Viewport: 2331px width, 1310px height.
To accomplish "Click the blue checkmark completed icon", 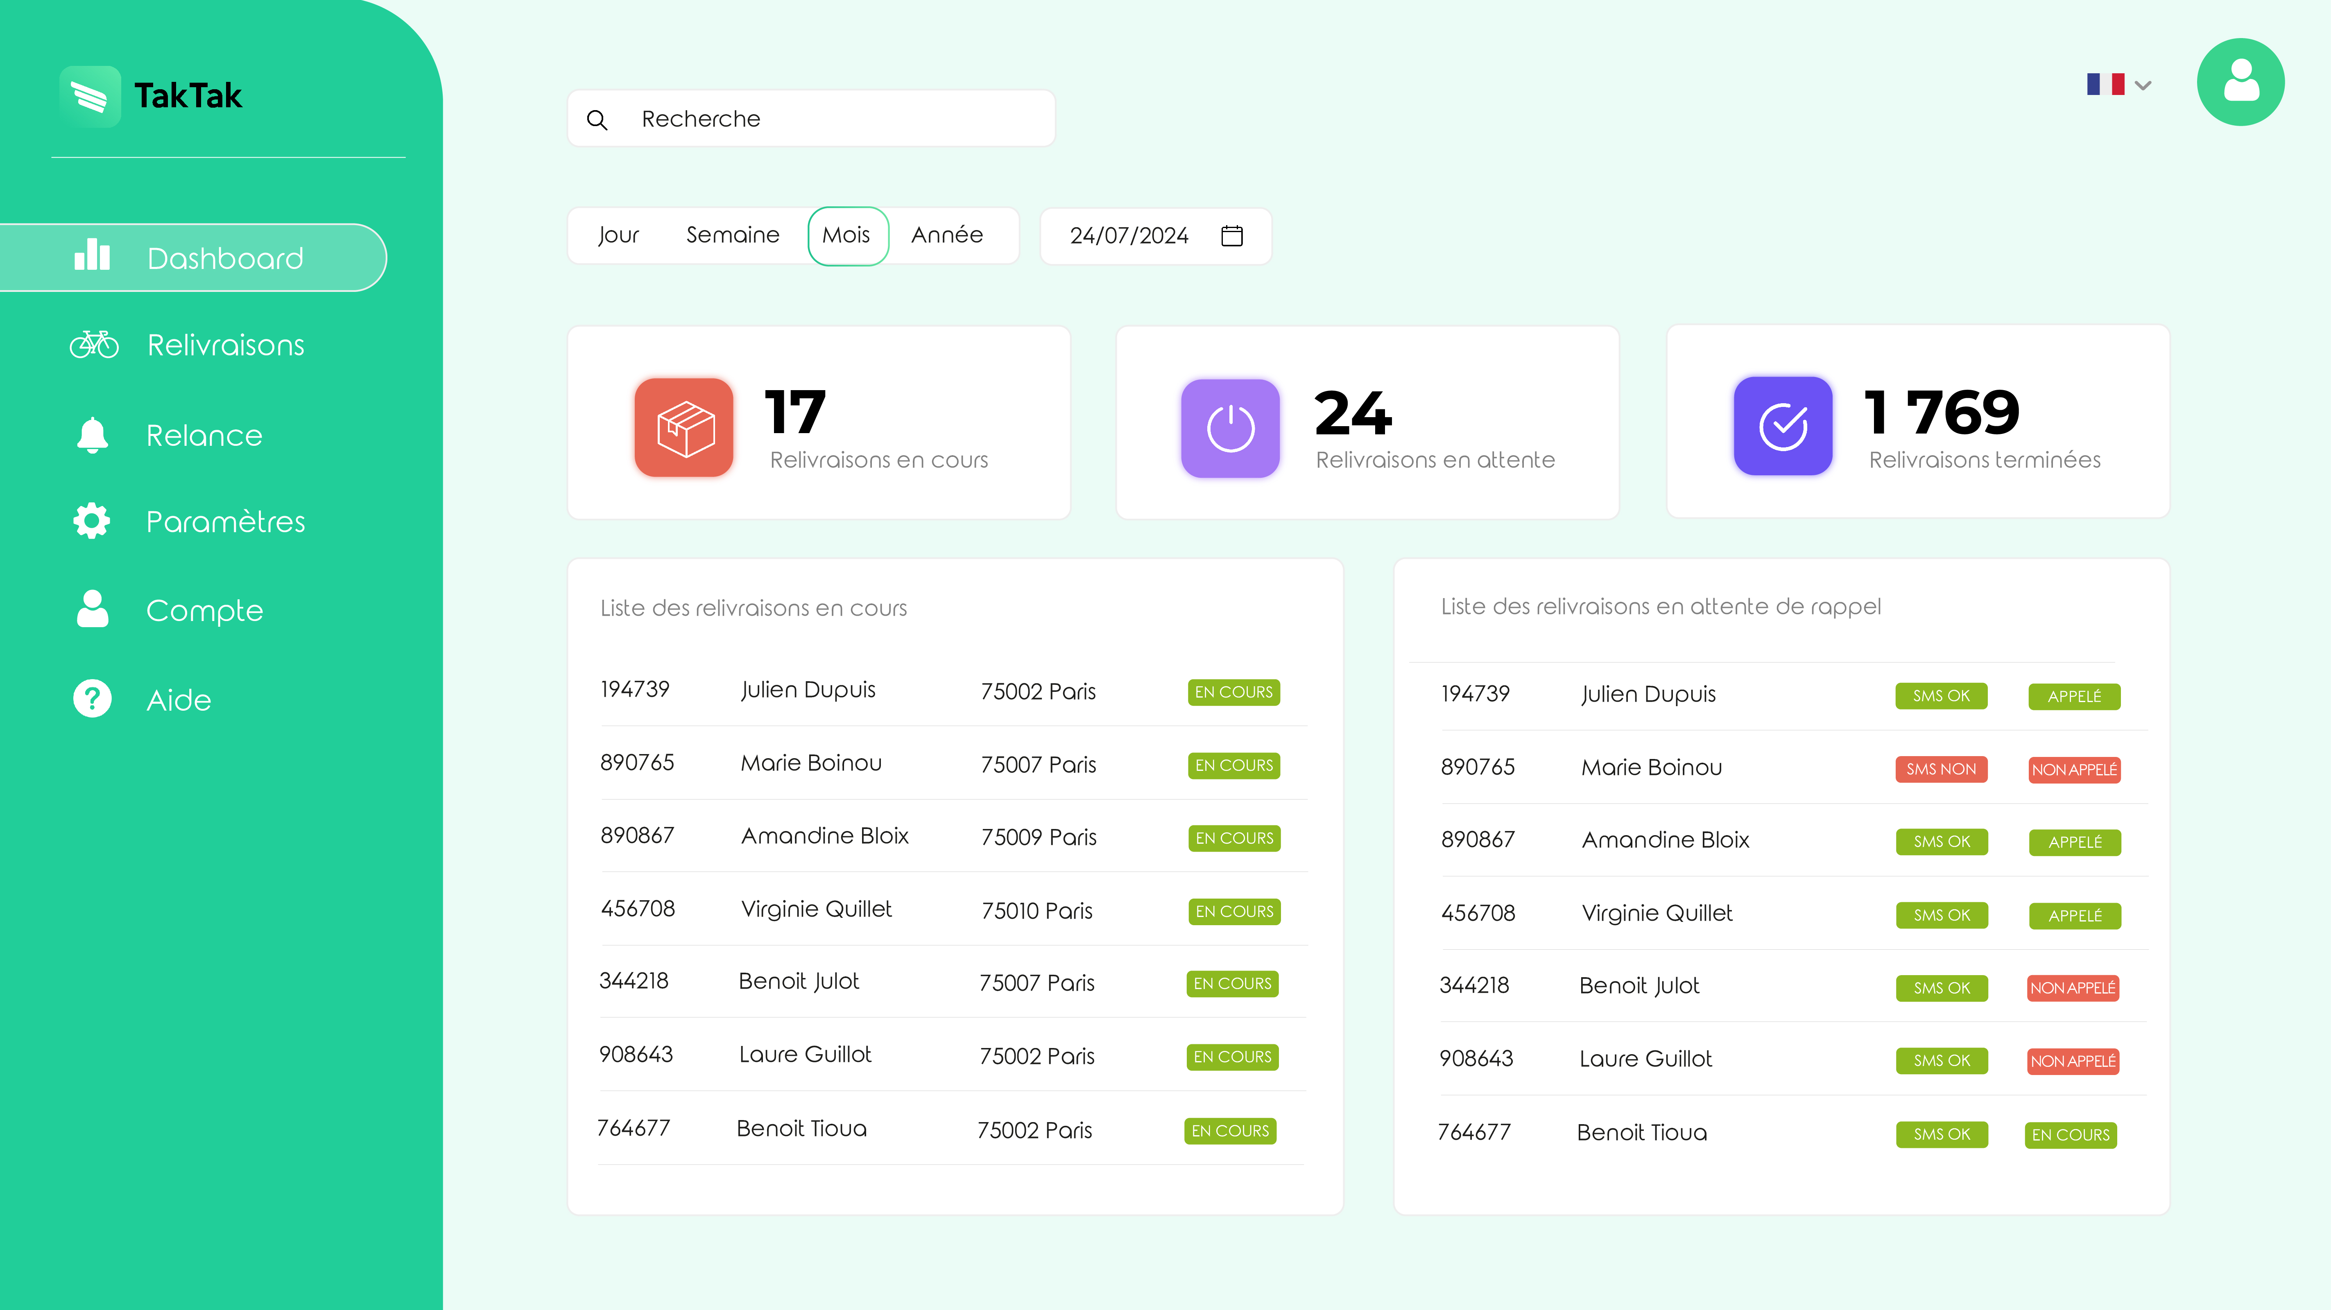I will click(1783, 426).
